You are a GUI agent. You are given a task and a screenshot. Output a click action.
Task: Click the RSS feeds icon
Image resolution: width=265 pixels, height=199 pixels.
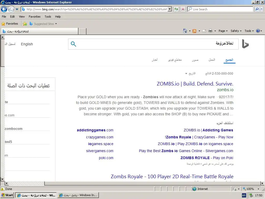[x=194, y=31]
